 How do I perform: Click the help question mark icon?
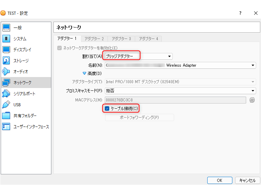(x=240, y=13)
